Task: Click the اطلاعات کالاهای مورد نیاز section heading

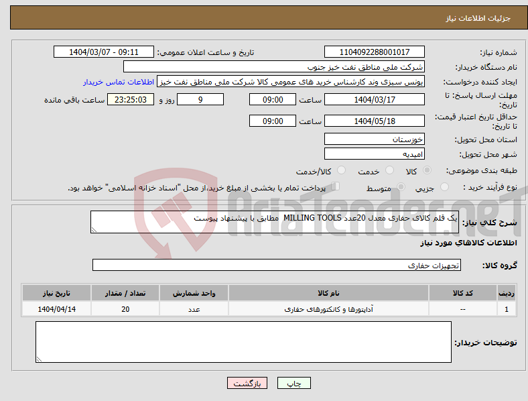Action: point(468,243)
